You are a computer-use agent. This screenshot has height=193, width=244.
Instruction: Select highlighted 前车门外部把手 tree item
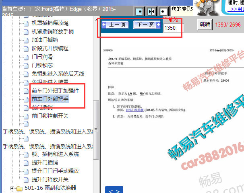click(x=50, y=99)
